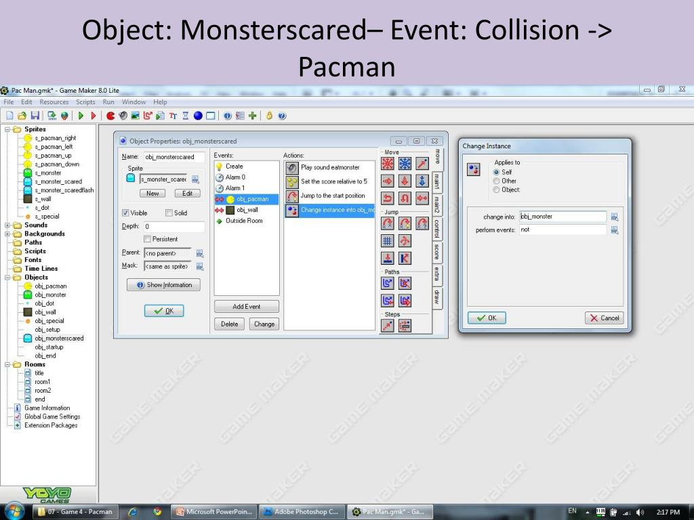This screenshot has width=694, height=520.
Task: Click the Create Background picture toolbar icon
Action: (135, 116)
